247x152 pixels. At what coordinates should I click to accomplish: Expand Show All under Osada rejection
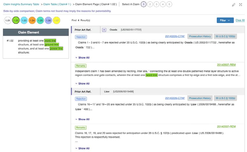[82, 58]
